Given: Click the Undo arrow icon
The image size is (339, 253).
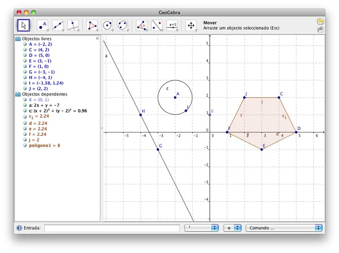Looking at the screenshot, I should 320,22.
